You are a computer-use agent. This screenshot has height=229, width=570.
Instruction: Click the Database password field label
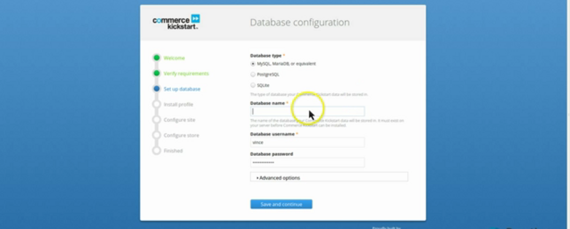[x=272, y=154]
